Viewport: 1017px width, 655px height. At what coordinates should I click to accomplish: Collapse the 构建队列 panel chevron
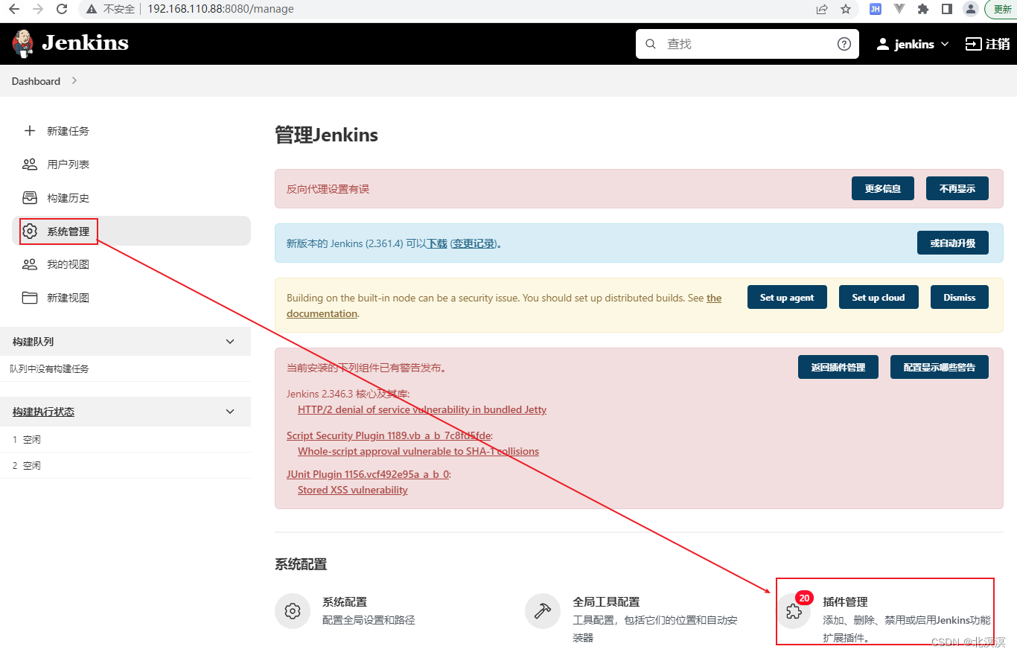230,342
